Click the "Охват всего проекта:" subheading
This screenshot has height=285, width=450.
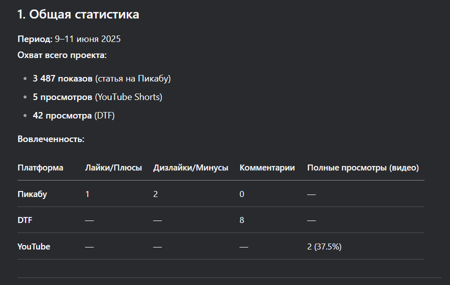tap(62, 55)
